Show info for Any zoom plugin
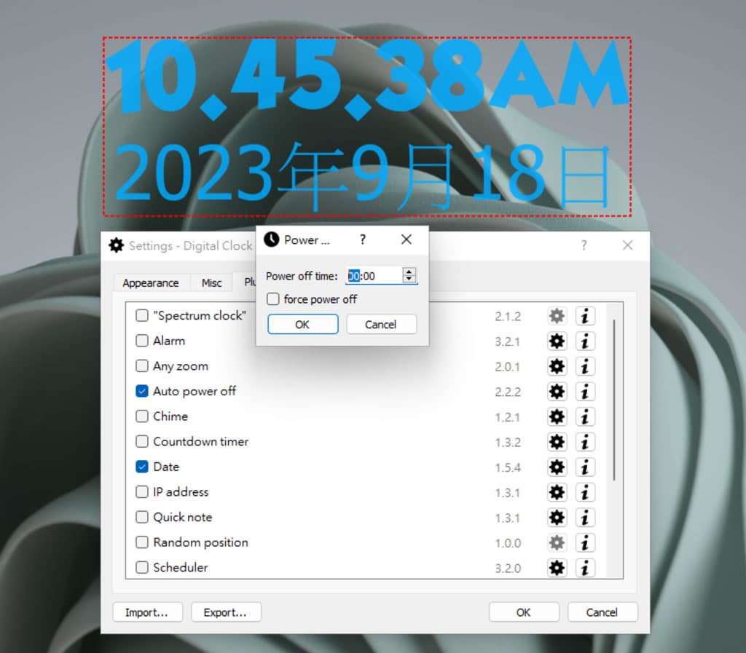 click(x=585, y=366)
